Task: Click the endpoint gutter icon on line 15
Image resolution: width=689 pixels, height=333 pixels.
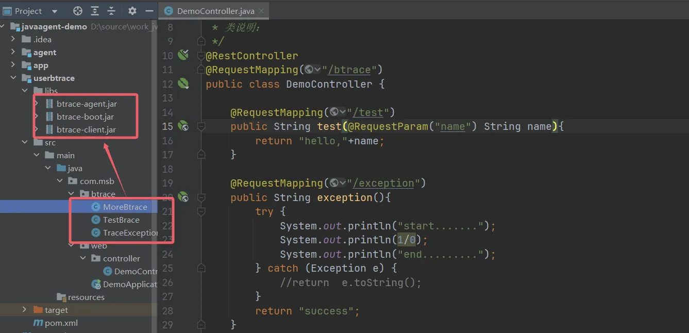Action: pyautogui.click(x=183, y=126)
